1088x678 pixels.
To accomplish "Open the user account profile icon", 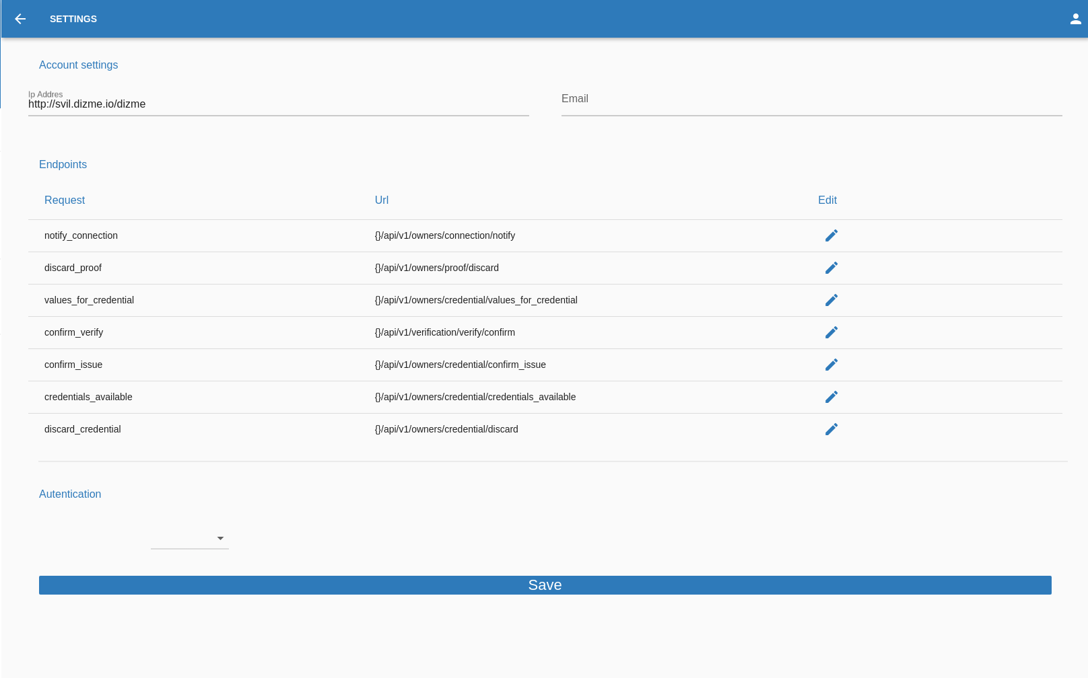I will 1076,19.
